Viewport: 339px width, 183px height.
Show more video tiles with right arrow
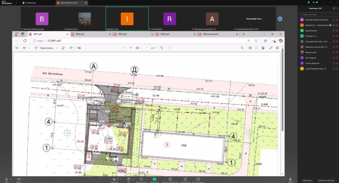point(280,19)
